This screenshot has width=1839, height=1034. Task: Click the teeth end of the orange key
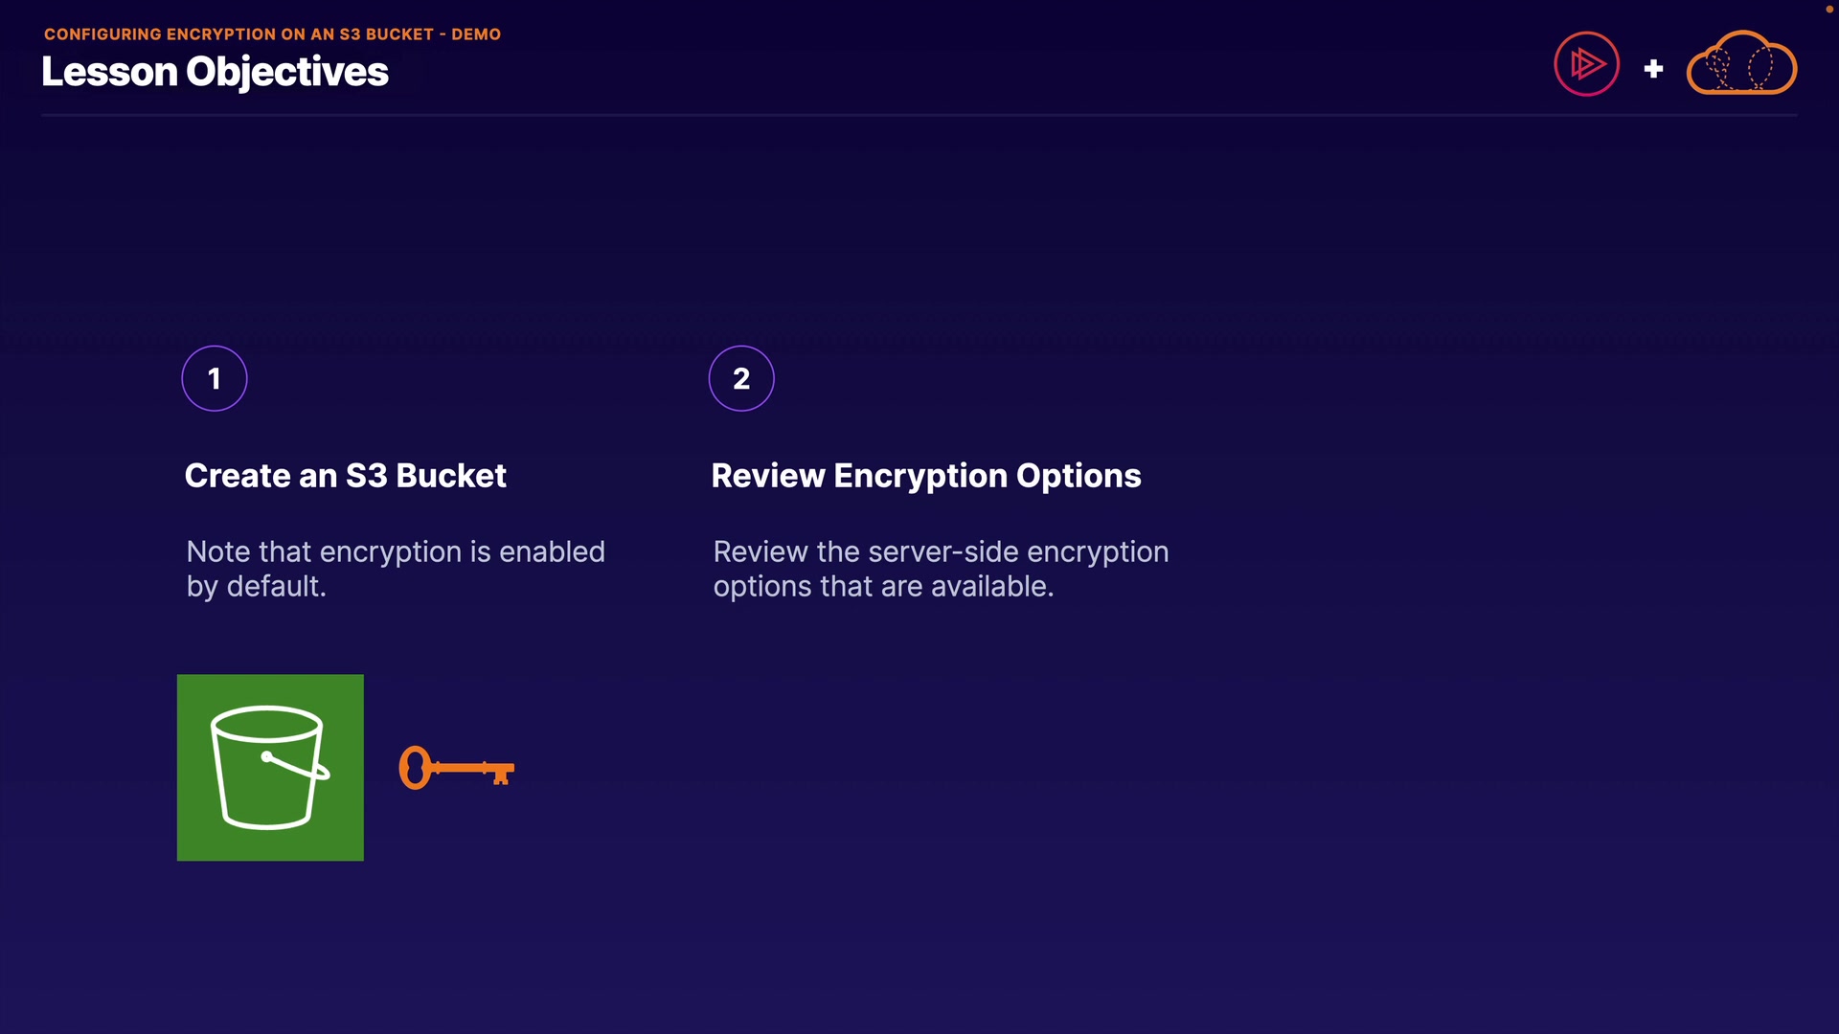(500, 772)
